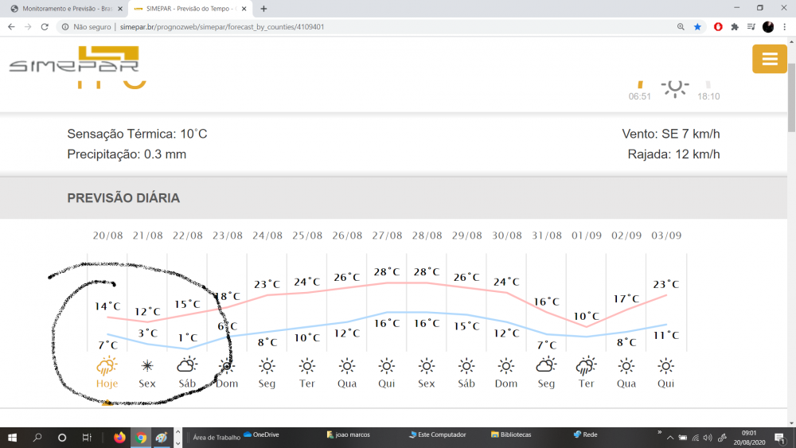Click the zoom magnifier icon in address bar
The height and width of the screenshot is (448, 796).
point(681,26)
